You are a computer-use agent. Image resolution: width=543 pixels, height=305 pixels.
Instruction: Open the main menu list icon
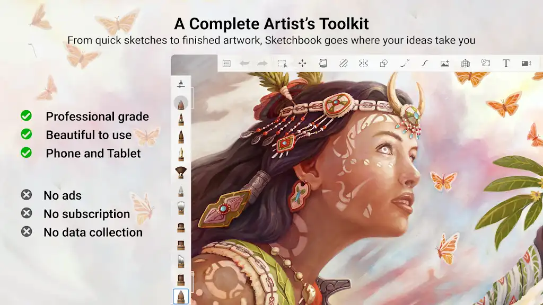[226, 64]
